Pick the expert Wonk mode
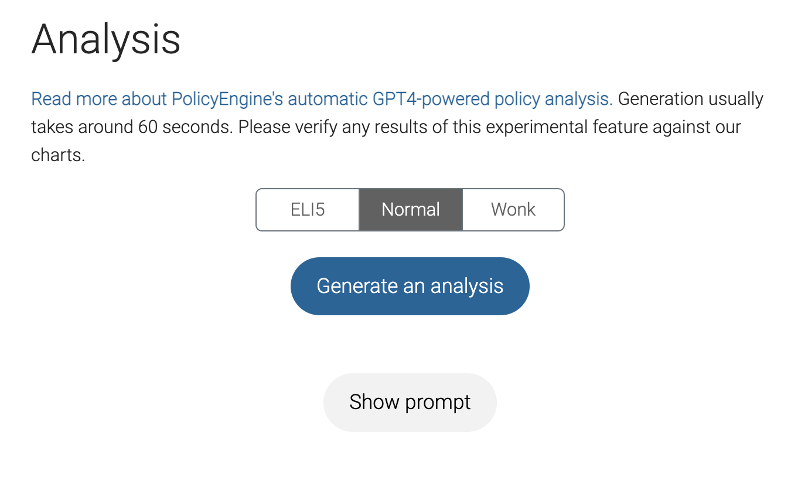Viewport: 791px width, 477px height. tap(513, 210)
